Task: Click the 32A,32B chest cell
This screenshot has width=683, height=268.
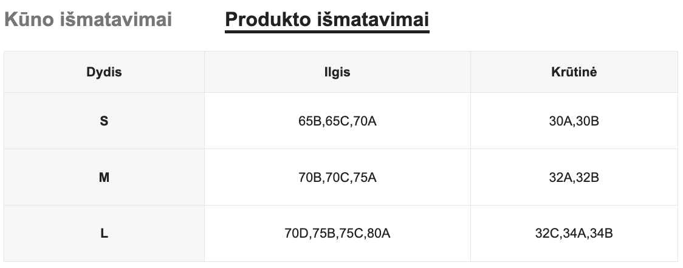Action: coord(574,178)
